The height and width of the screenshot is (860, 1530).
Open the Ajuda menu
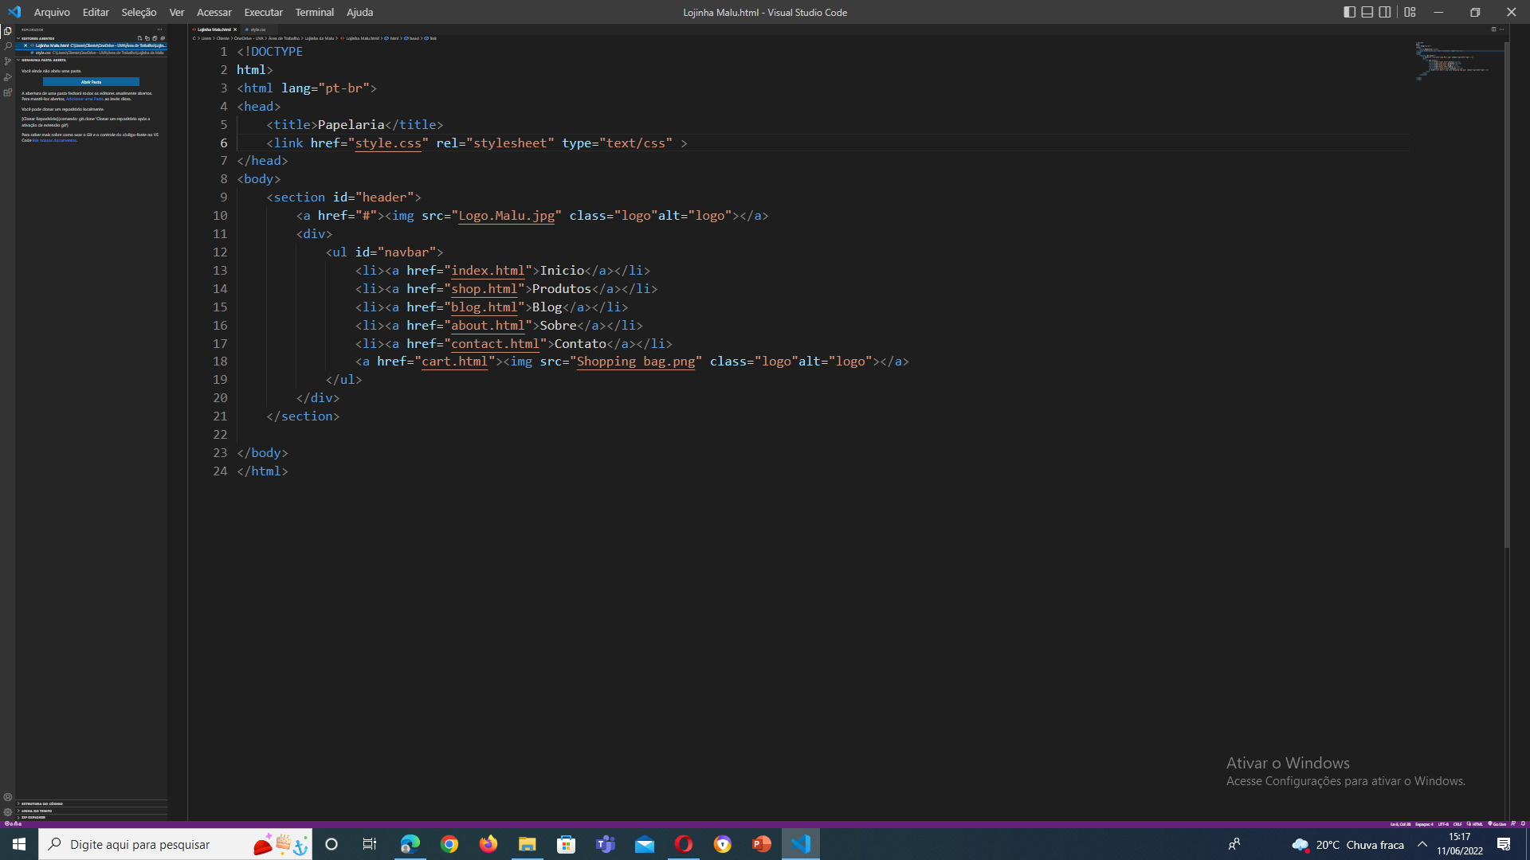[359, 12]
